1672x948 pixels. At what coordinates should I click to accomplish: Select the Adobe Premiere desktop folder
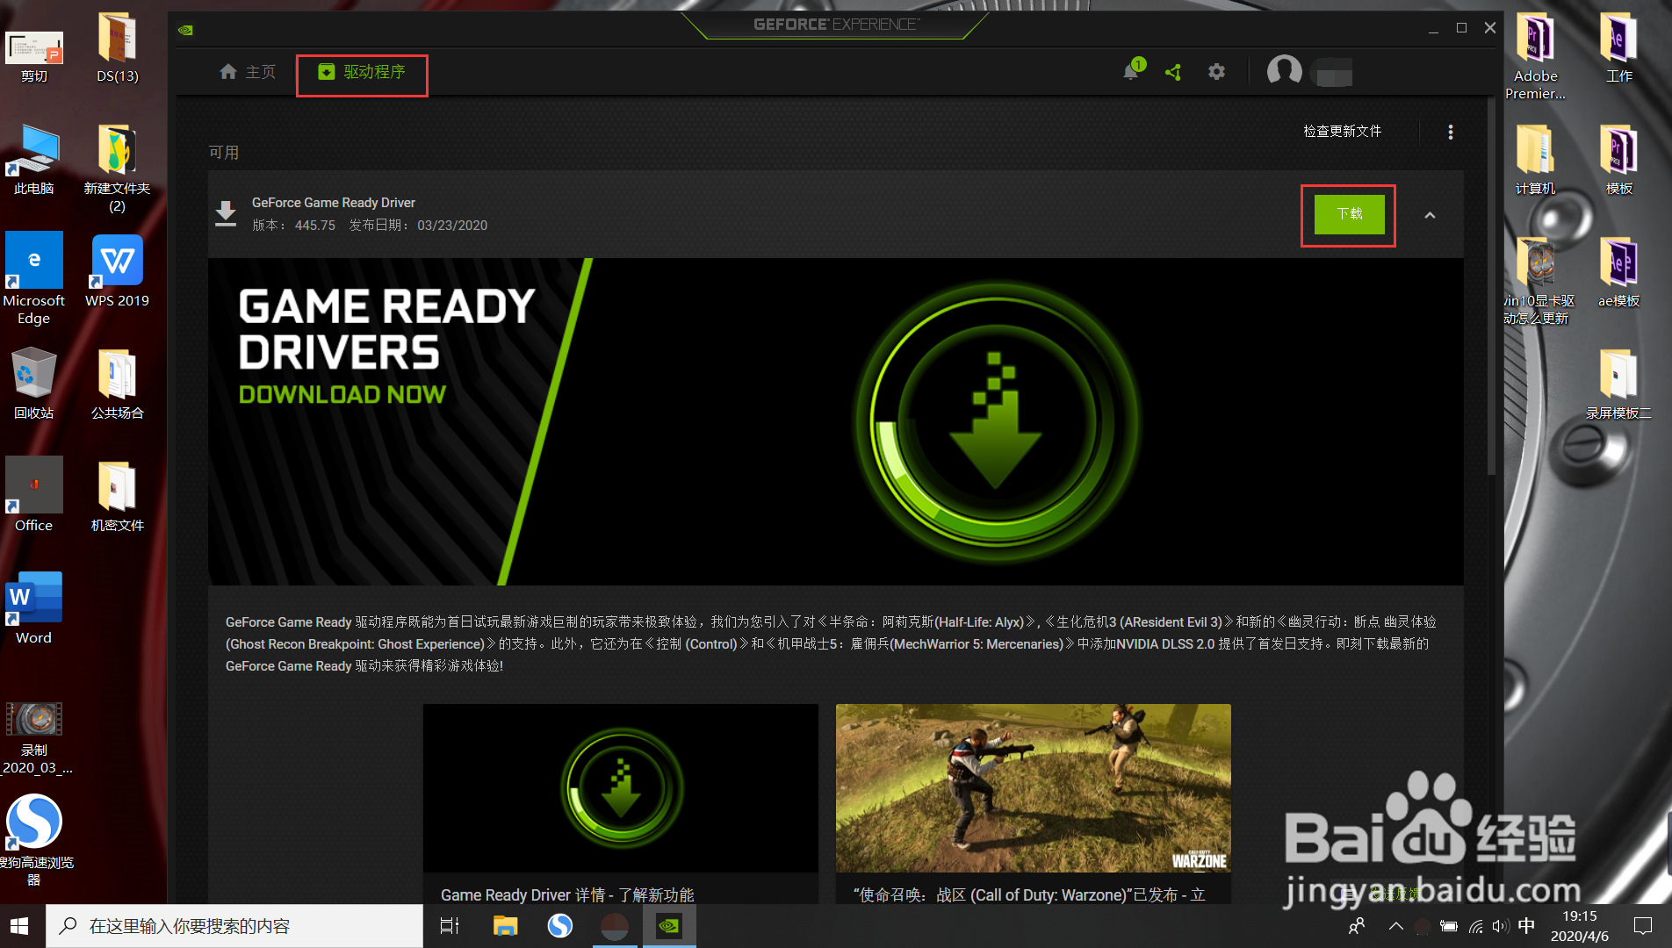(x=1535, y=56)
